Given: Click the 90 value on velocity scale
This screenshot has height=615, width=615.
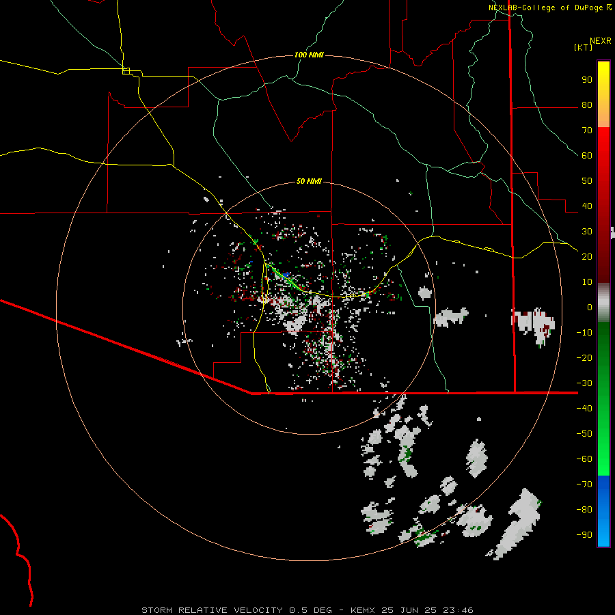Looking at the screenshot, I should pos(587,80).
